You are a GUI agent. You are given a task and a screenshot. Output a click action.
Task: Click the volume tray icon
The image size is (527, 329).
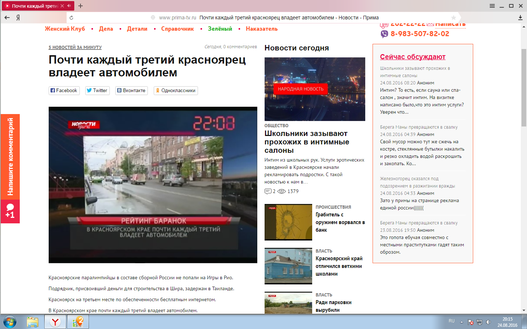(488, 322)
